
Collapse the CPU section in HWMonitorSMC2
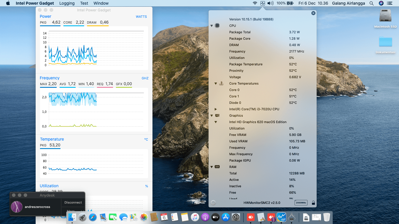click(212, 26)
